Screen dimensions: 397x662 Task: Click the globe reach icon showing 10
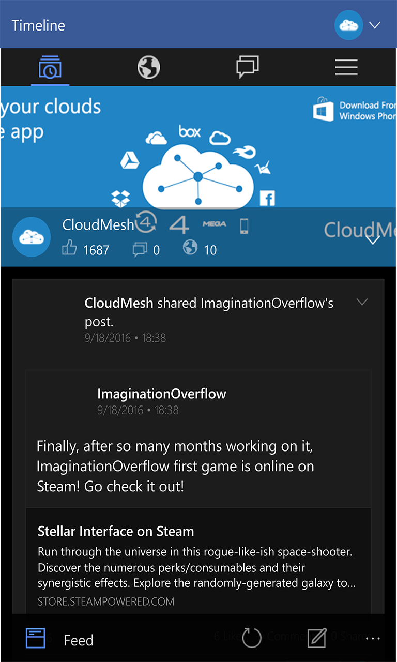point(190,248)
